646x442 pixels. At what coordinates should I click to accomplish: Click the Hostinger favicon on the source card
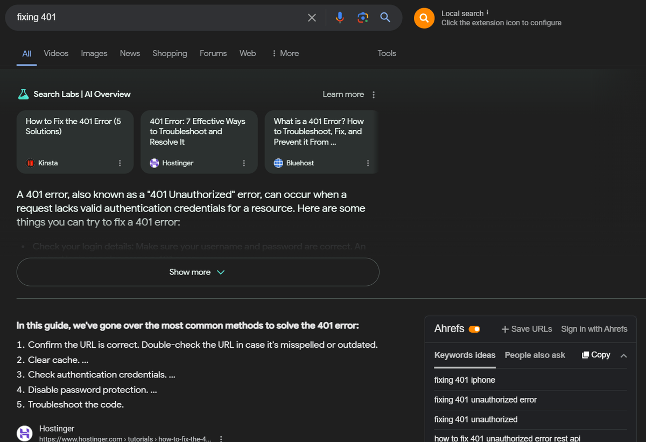tap(155, 163)
